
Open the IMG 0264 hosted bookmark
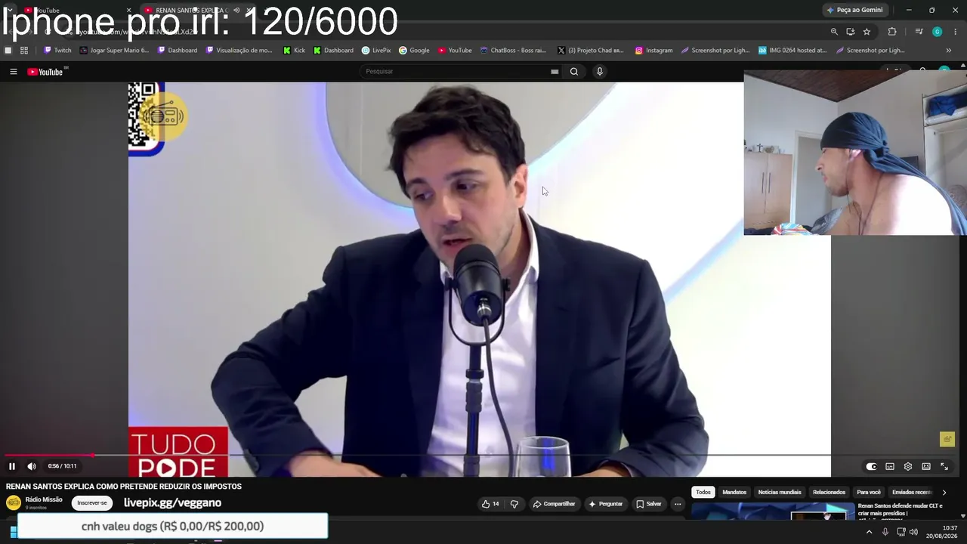792,51
